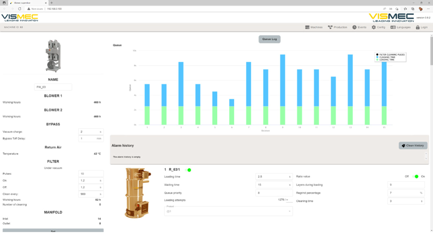Open Events via the clock icon
The width and height of the screenshot is (433, 237).
pyautogui.click(x=355, y=27)
